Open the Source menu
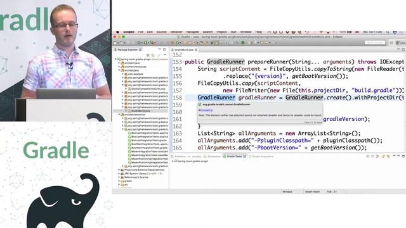406x228 pixels. coord(161,32)
